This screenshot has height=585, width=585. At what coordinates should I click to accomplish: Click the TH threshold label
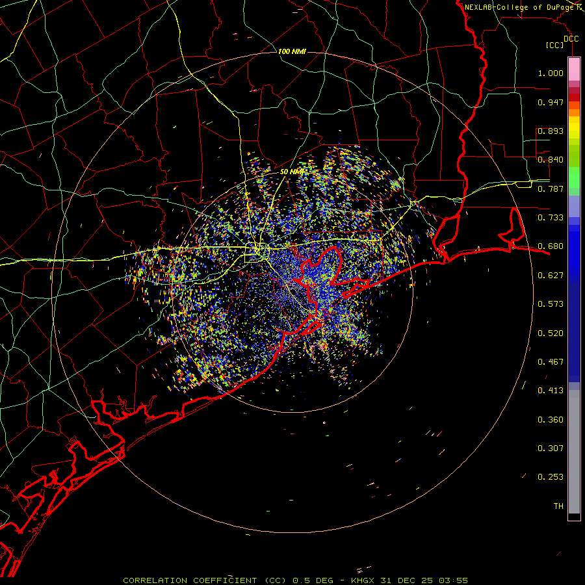click(558, 506)
